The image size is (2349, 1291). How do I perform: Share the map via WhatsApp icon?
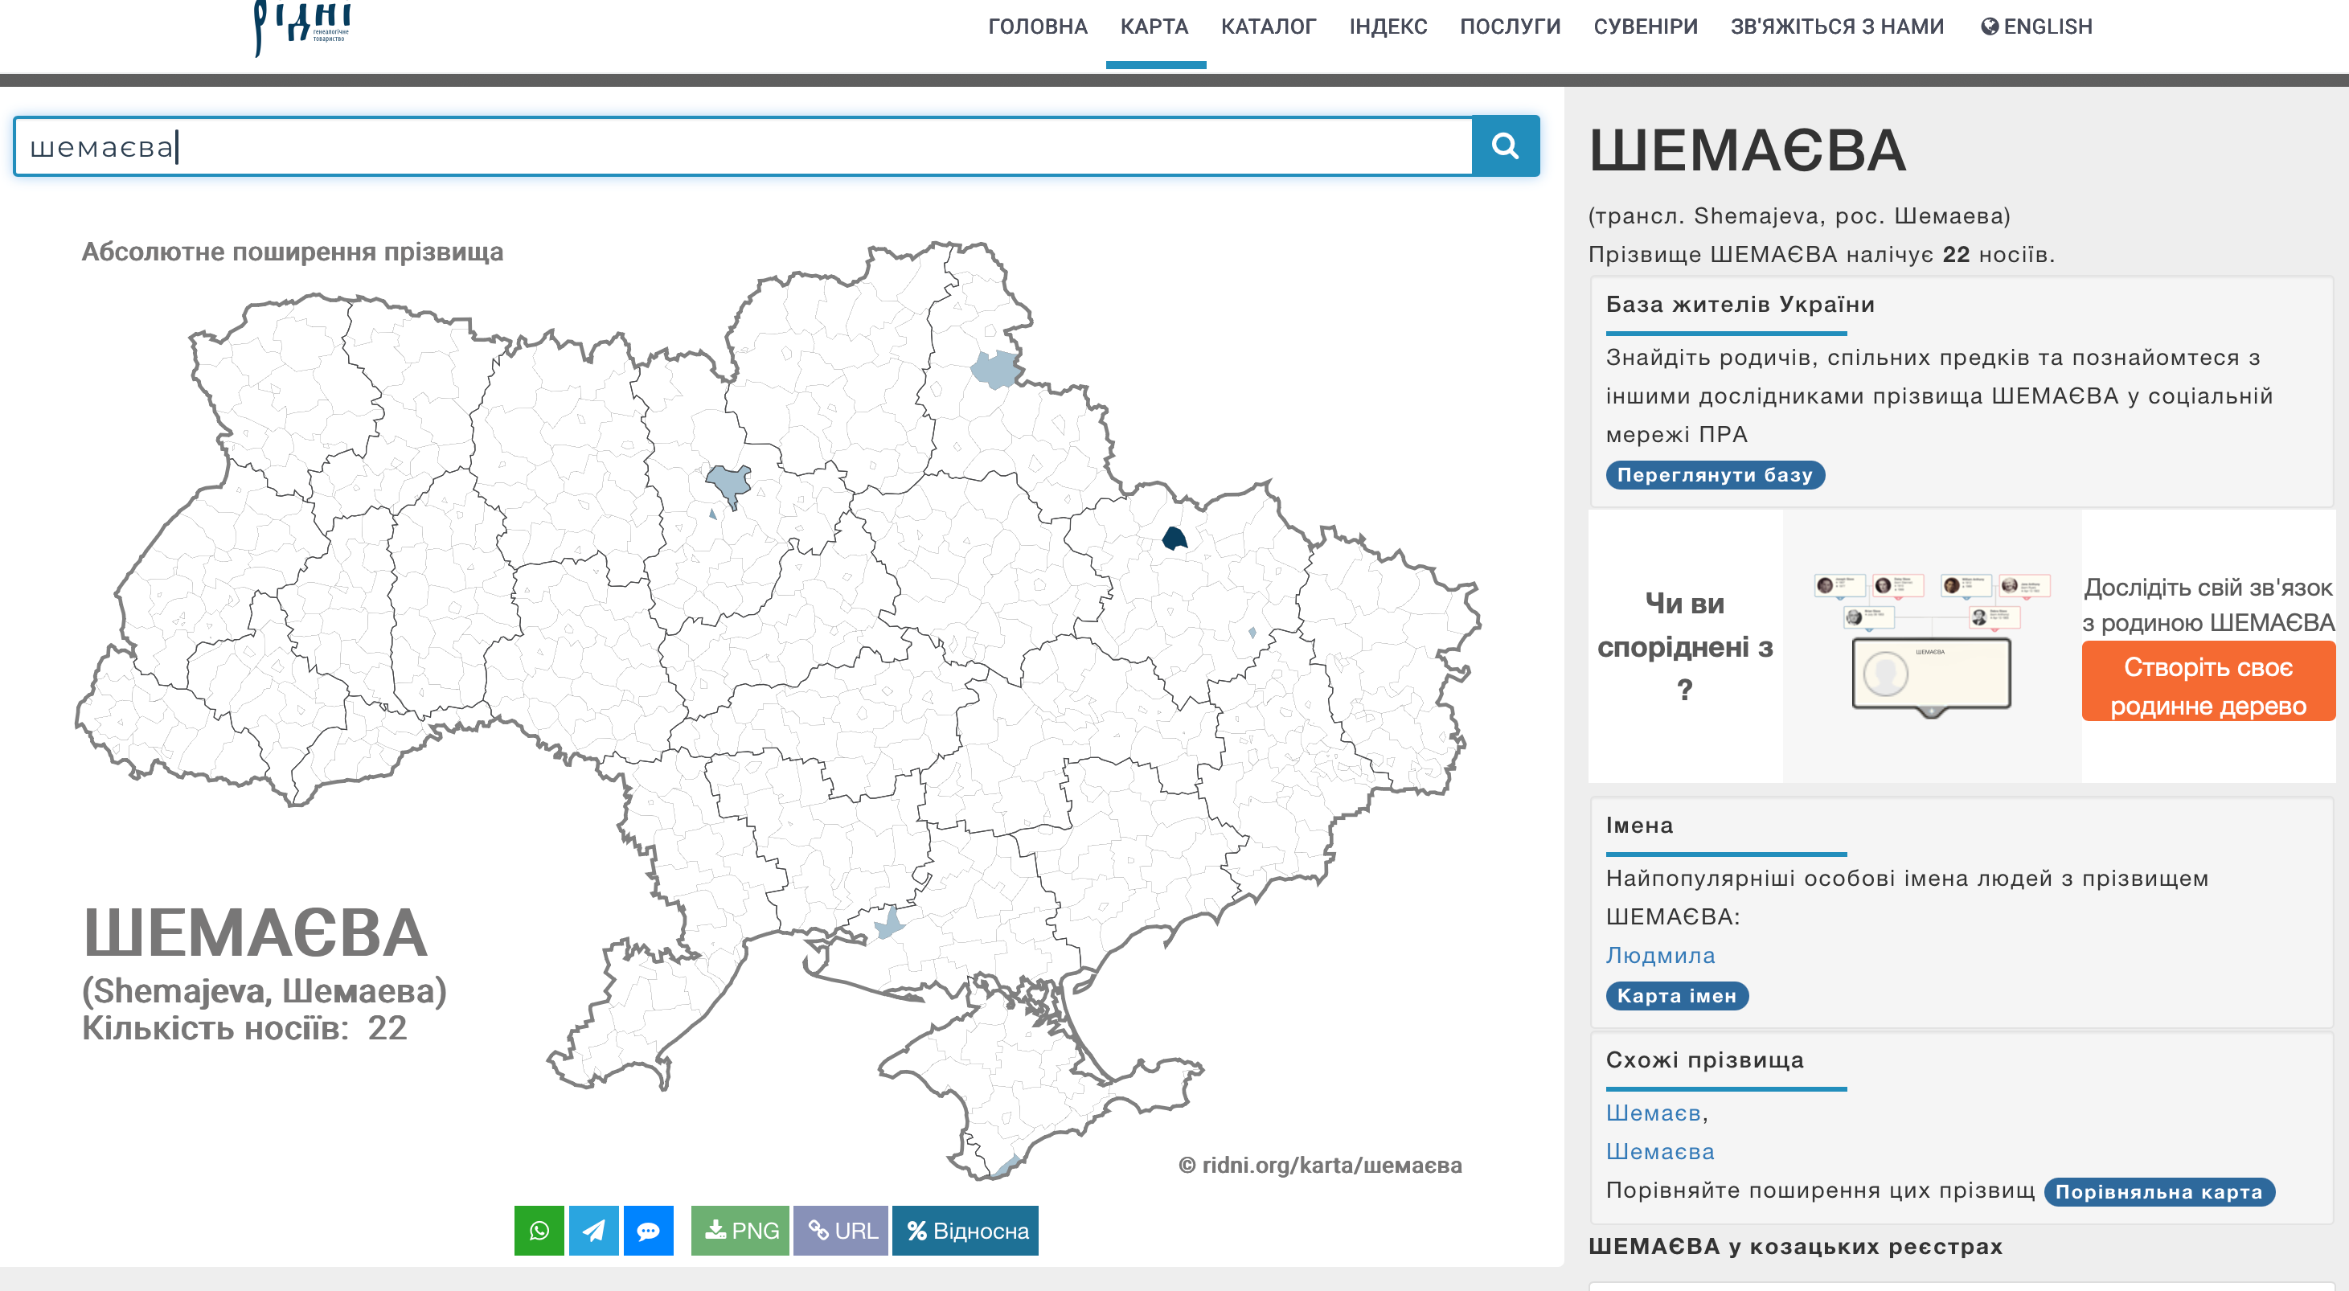(539, 1230)
